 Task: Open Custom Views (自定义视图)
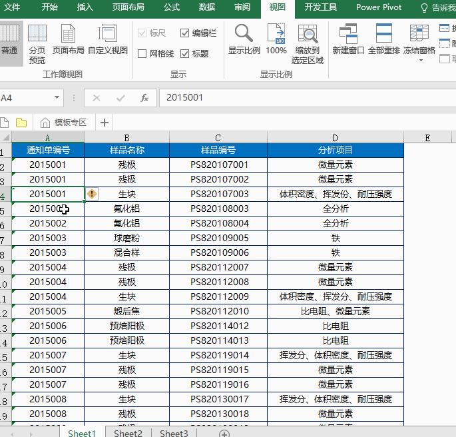pos(108,39)
